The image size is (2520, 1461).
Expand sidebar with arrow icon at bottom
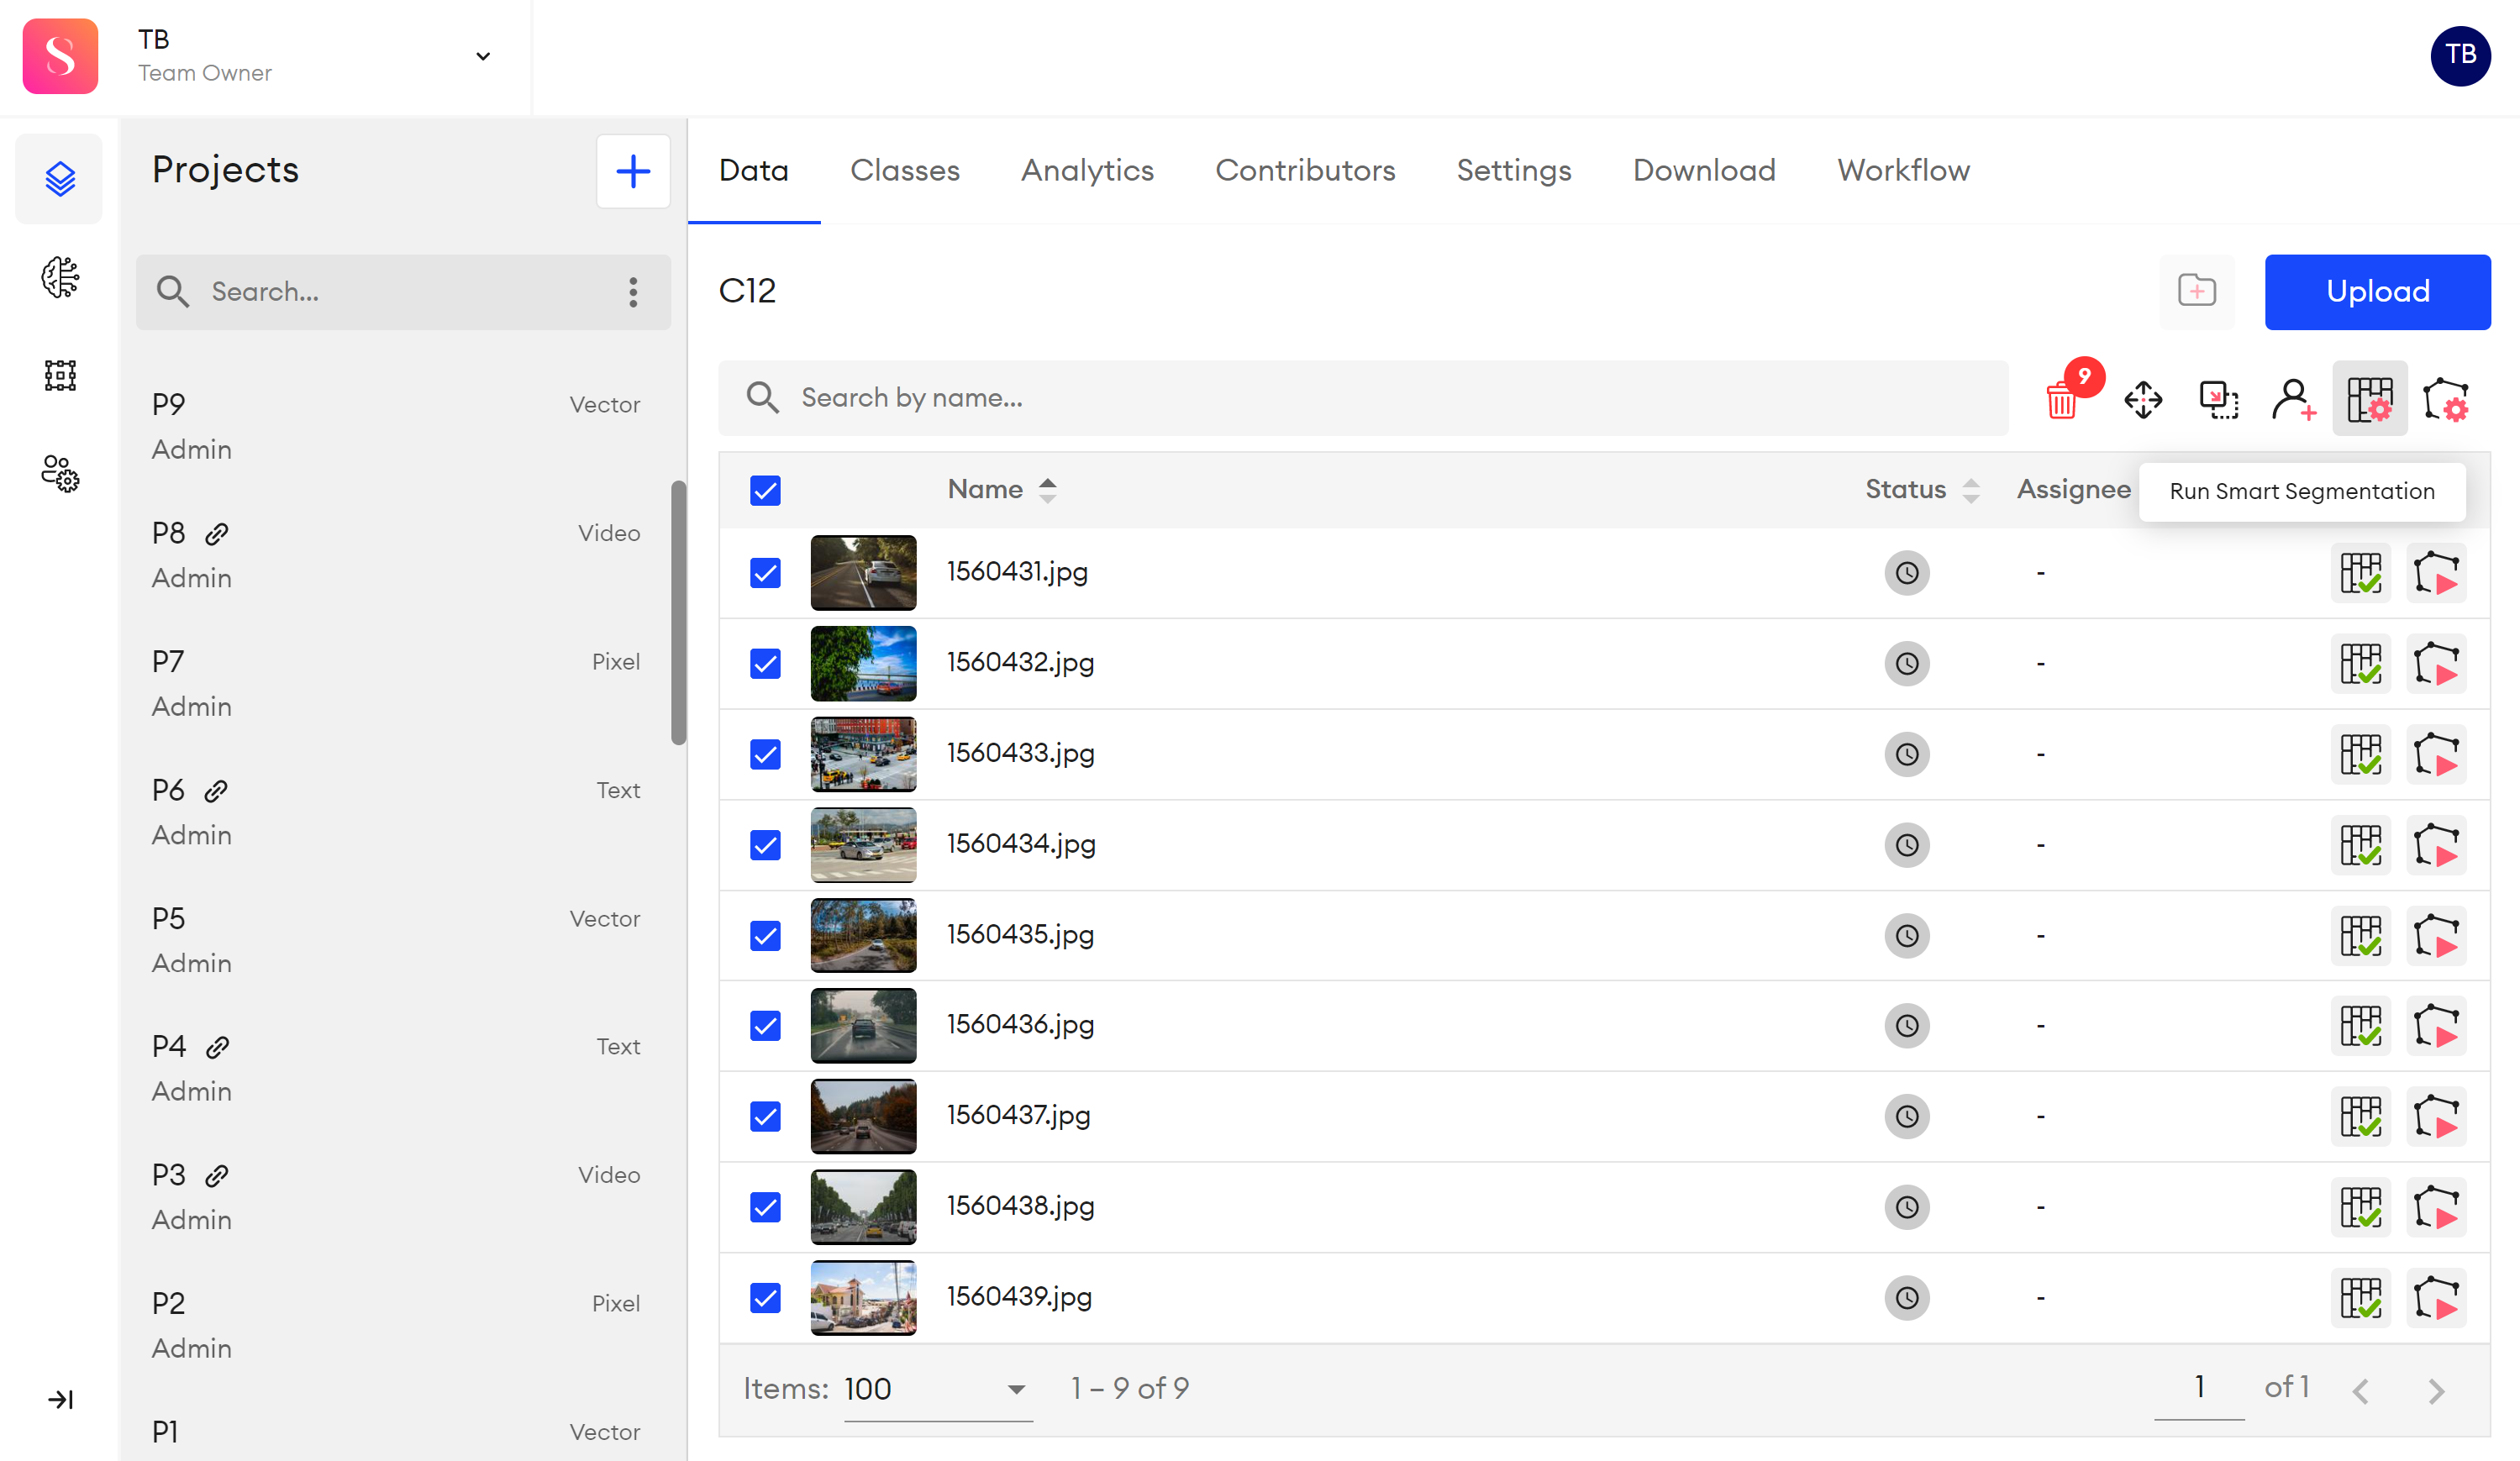[x=60, y=1399]
